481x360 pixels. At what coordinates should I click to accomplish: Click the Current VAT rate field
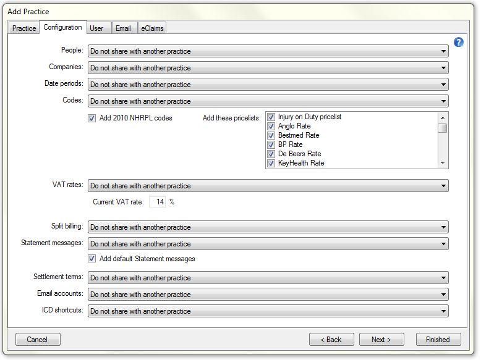pyautogui.click(x=157, y=202)
